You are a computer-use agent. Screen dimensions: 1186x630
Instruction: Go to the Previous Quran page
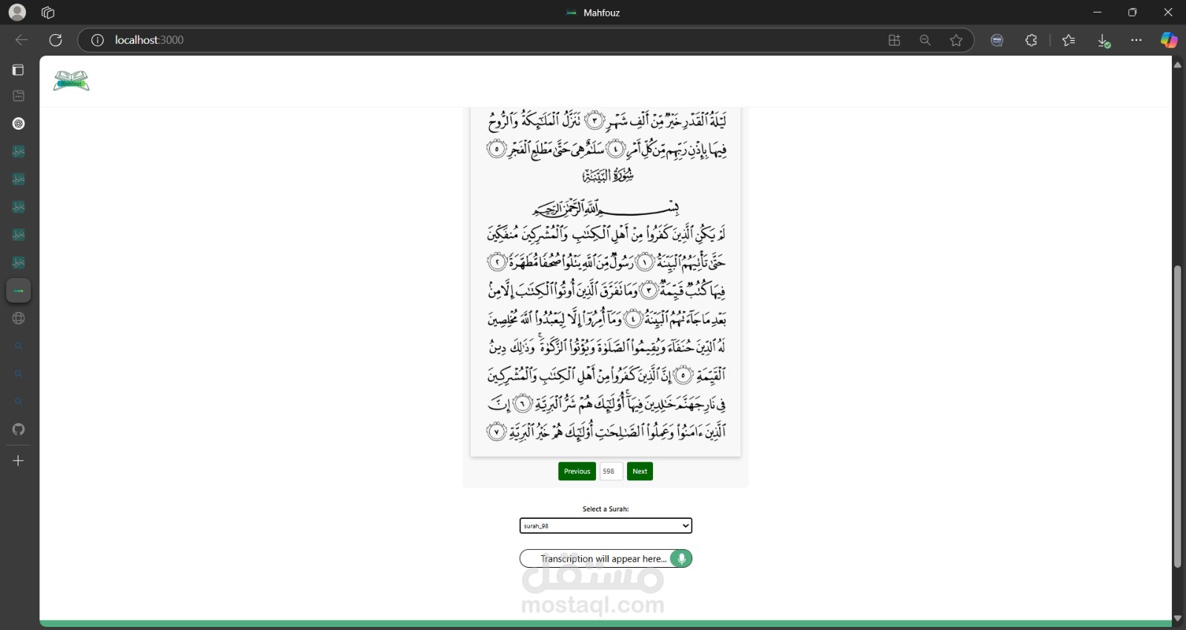pyautogui.click(x=577, y=471)
